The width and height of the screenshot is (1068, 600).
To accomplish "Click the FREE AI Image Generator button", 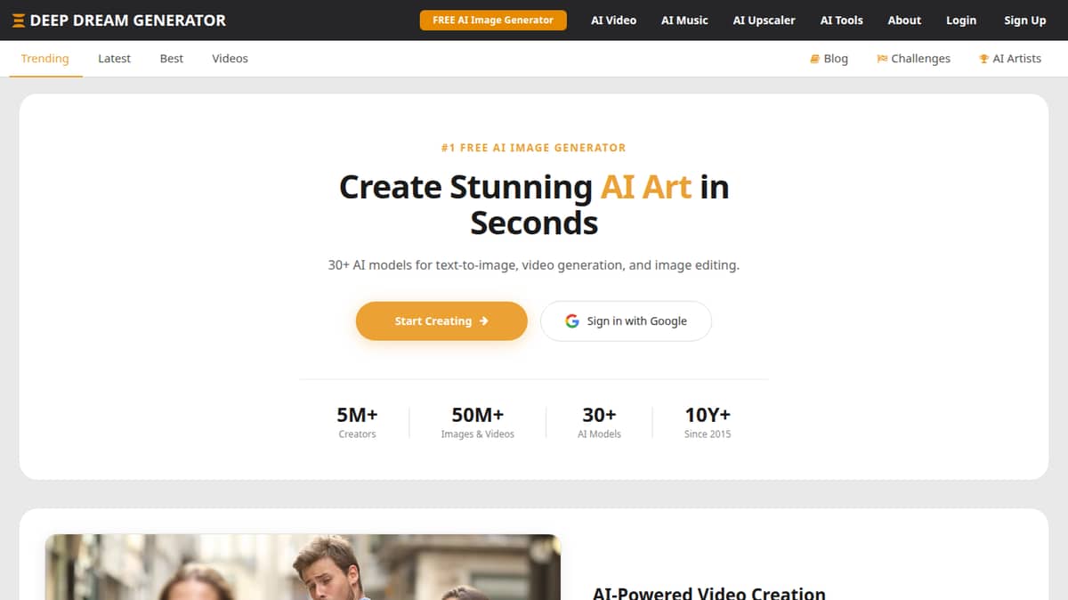I will pos(493,20).
